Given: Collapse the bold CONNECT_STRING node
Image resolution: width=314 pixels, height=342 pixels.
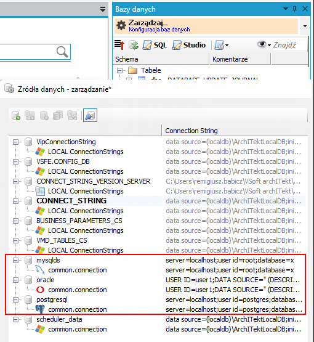Looking at the screenshot, I should [15, 201].
